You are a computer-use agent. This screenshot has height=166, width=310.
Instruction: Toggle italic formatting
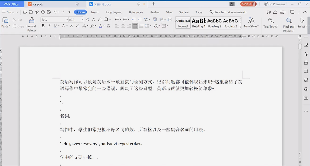49,26
